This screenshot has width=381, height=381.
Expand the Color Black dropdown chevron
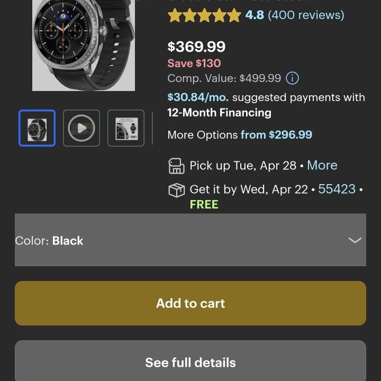pyautogui.click(x=355, y=240)
